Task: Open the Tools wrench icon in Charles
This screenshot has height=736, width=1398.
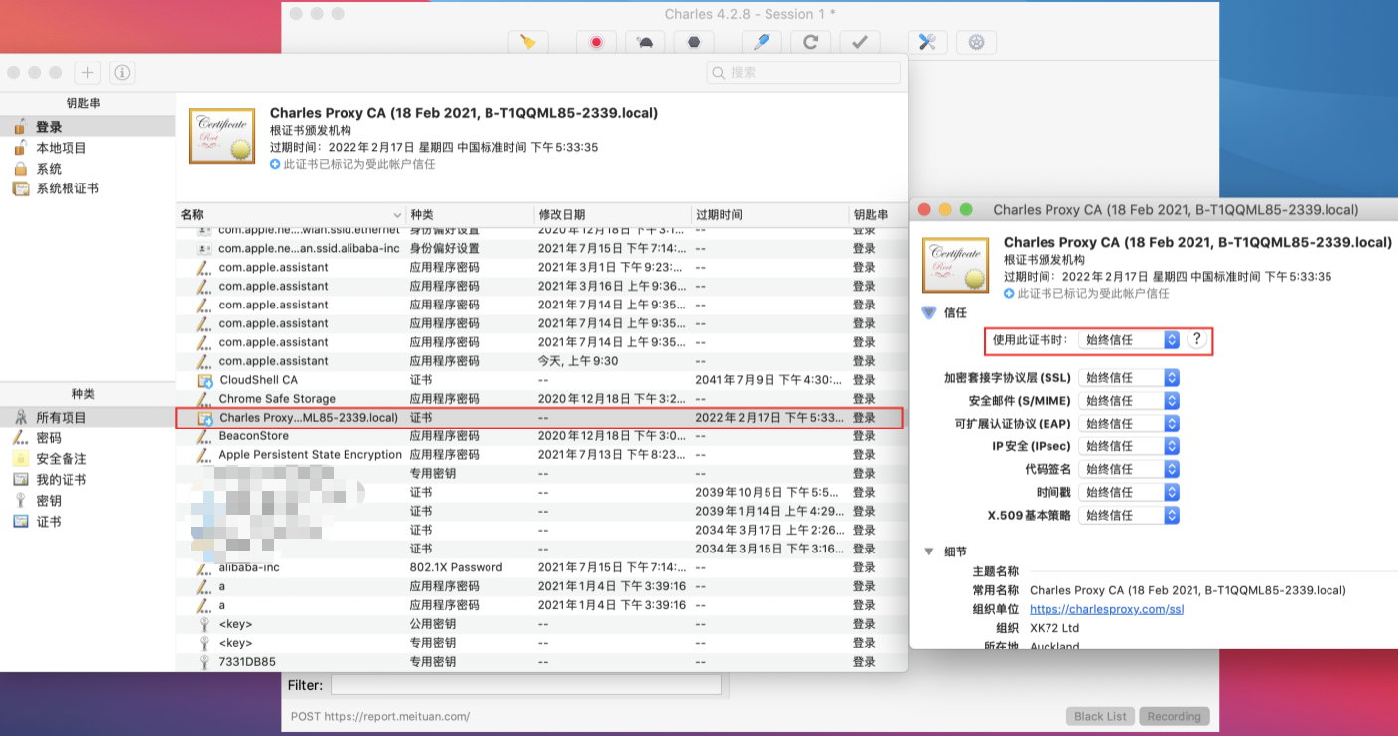Action: 927,42
